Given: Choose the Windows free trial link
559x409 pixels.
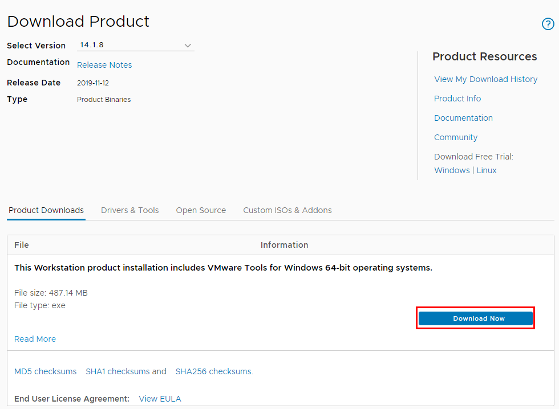Looking at the screenshot, I should point(452,170).
